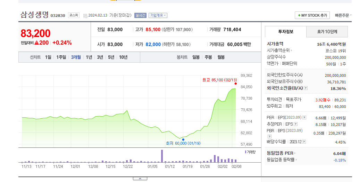
Task: Click current price 83,200
Action: click(35, 33)
